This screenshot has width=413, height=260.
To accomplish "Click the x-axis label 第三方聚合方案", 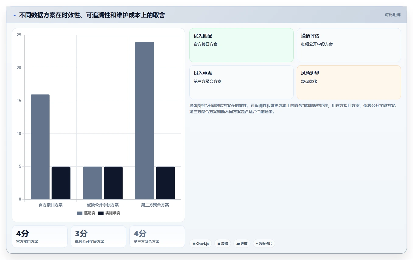I will [155, 205].
